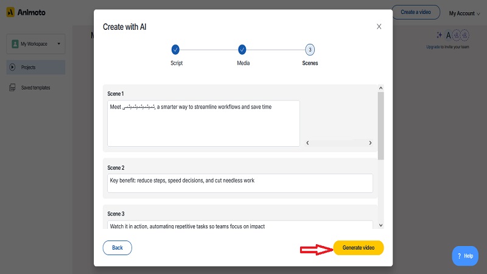Click the Projects play icon in sidebar
Screen dimensions: 487x274
[x=12, y=67]
